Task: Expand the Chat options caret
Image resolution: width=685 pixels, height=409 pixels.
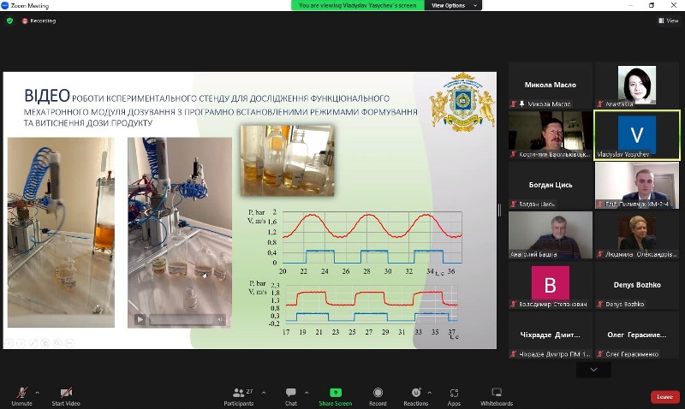Action: pyautogui.click(x=307, y=393)
